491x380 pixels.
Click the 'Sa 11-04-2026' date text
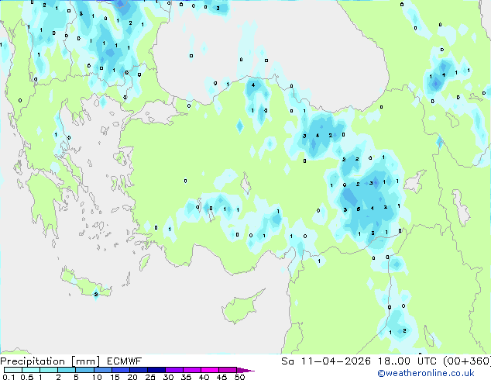326,361
